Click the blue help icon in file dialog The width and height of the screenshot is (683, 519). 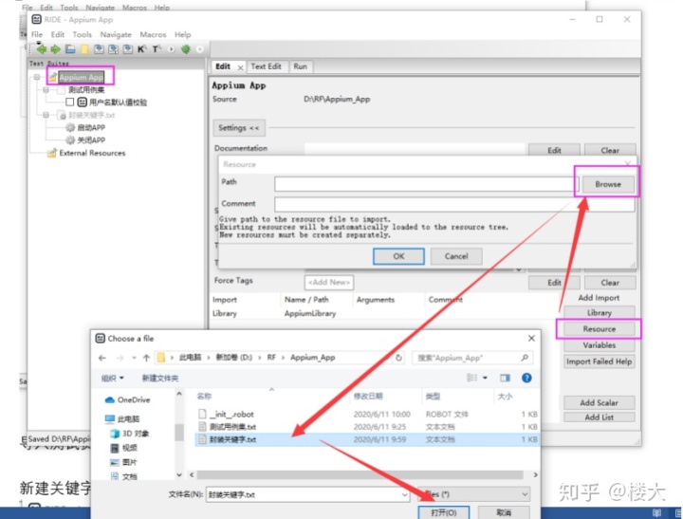(526, 378)
